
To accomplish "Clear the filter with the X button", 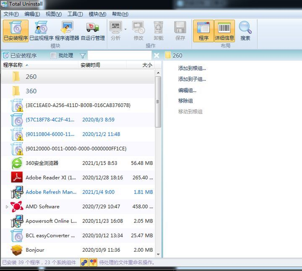I will pos(156,55).
